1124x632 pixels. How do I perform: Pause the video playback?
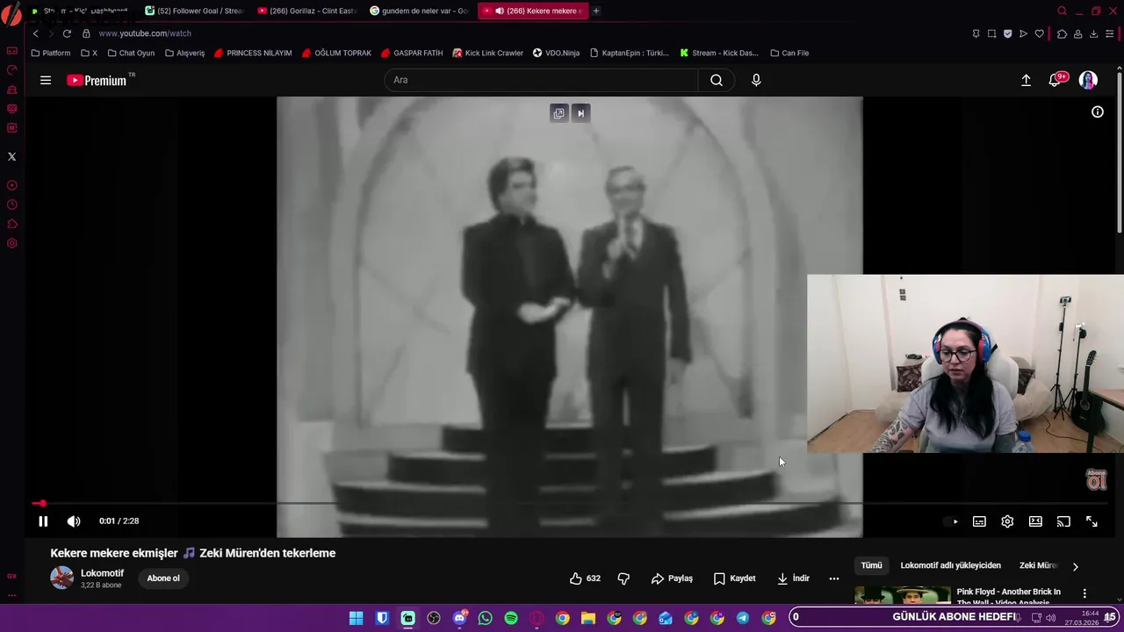click(x=43, y=521)
